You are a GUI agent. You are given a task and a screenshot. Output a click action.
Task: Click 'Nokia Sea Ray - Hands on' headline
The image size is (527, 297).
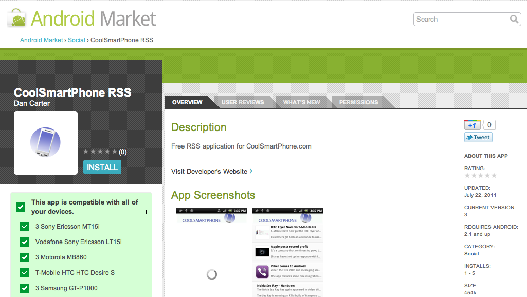pyautogui.click(x=276, y=286)
